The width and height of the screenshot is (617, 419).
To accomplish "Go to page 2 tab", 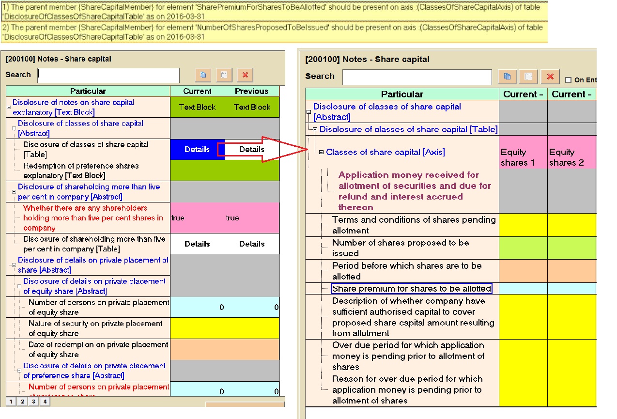I will (22, 402).
